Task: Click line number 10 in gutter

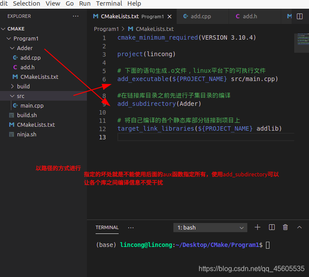Action: [x=103, y=112]
